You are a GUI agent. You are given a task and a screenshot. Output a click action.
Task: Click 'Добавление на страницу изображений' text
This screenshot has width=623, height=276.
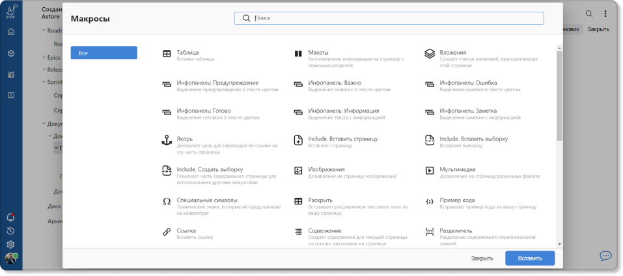click(x=352, y=176)
